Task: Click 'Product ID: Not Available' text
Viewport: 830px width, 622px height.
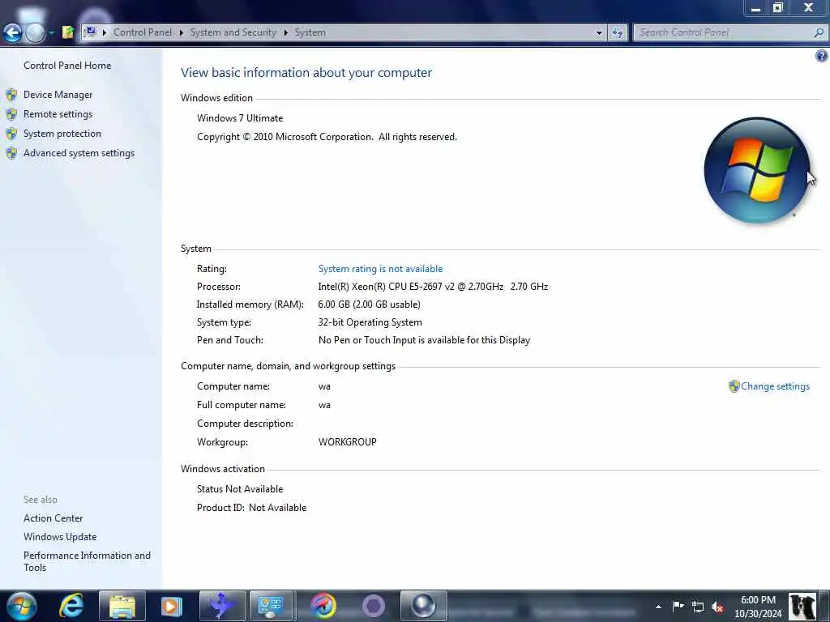Action: tap(251, 508)
